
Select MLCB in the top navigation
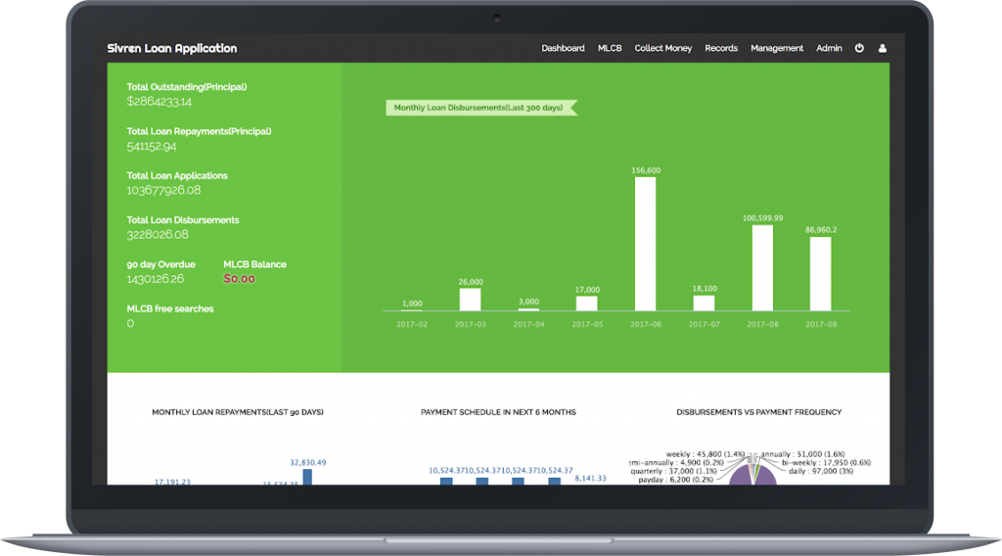point(610,48)
